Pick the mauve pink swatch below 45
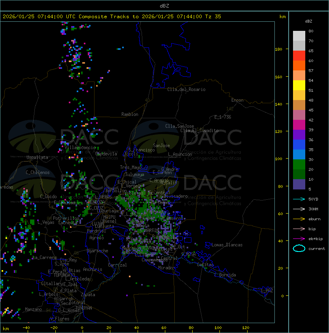329x333 pixels. (x=299, y=115)
